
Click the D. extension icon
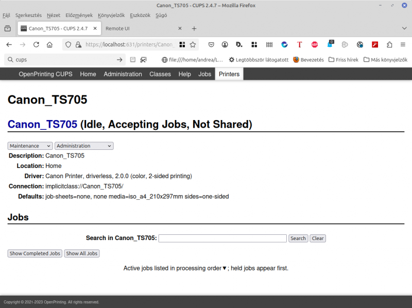[x=239, y=45]
